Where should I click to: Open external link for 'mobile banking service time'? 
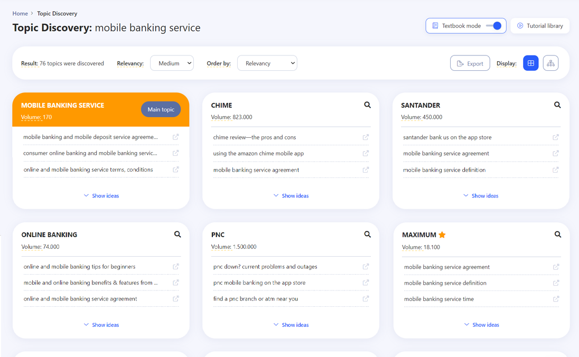coord(556,299)
